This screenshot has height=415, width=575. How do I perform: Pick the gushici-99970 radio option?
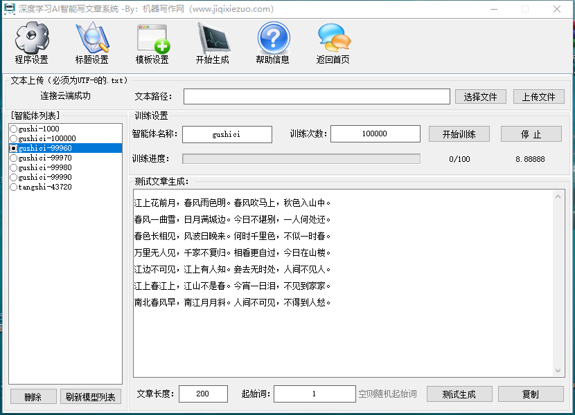click(14, 158)
